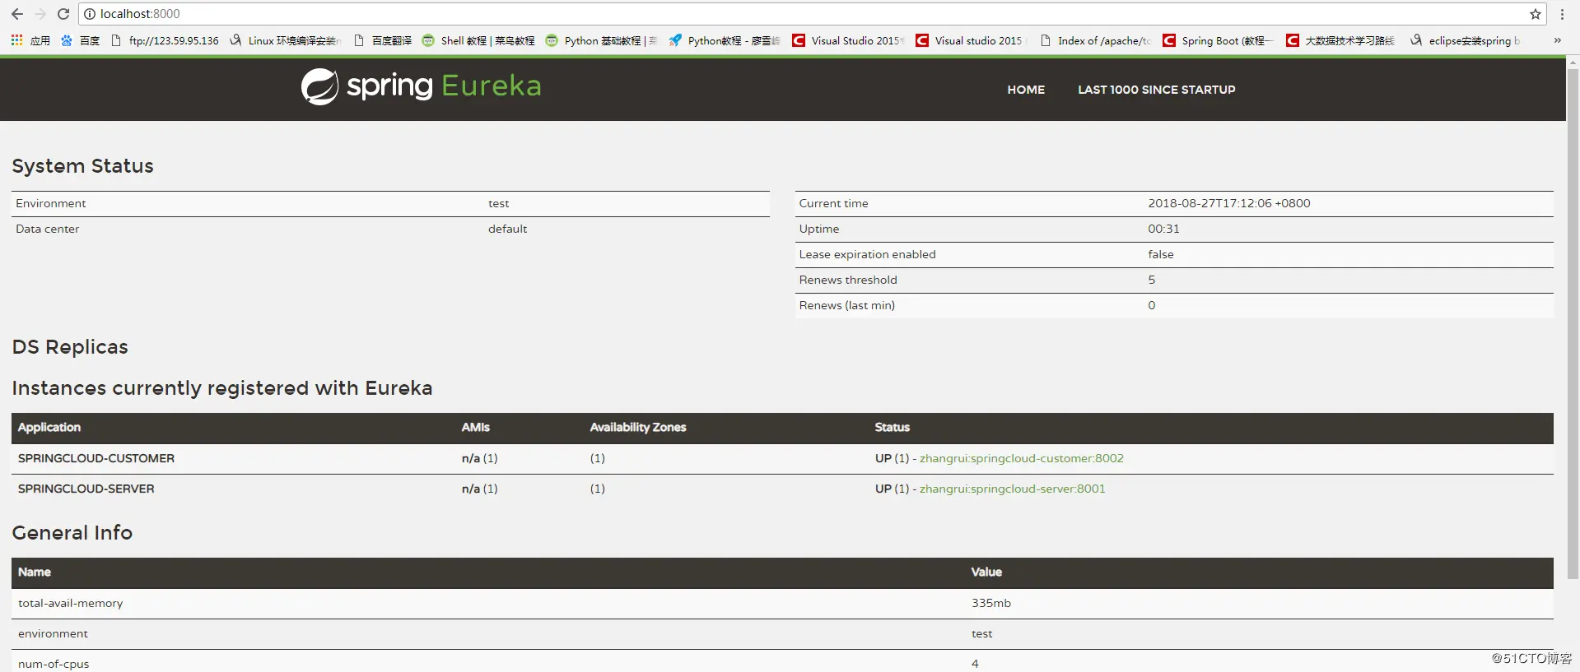
Task: Click the DS Replicas heading
Action: [x=70, y=346]
